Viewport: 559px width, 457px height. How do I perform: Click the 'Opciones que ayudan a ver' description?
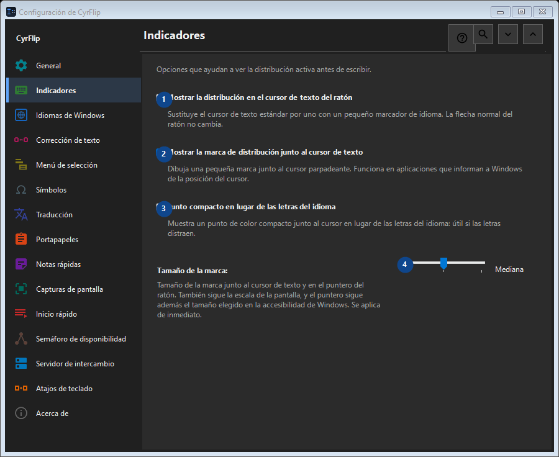[264, 70]
